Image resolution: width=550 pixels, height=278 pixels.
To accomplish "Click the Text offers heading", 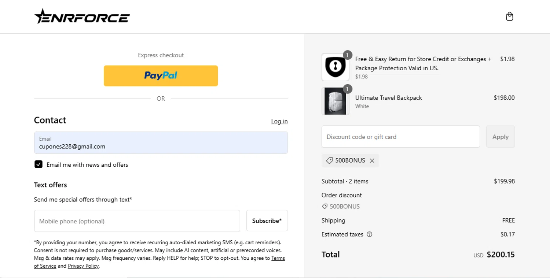I will tap(50, 185).
